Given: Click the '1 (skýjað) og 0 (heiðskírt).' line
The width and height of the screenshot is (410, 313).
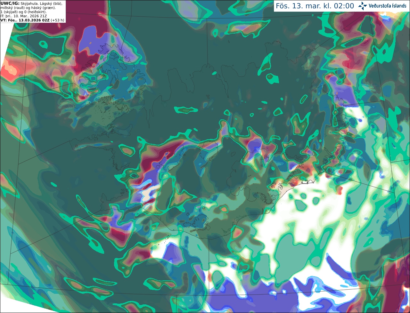Looking at the screenshot, I should (x=23, y=12).
